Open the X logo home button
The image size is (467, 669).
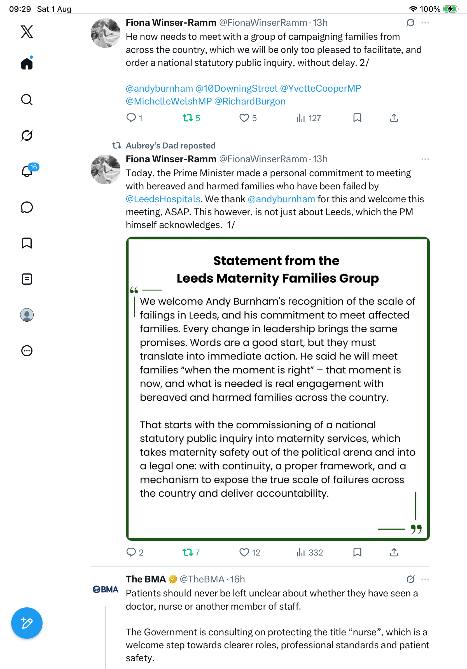[x=27, y=31]
